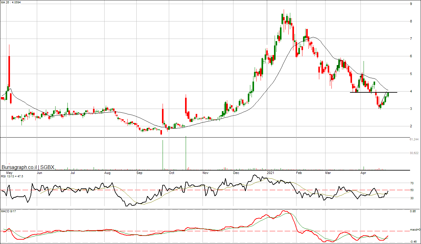Click the "Bursagraph.co.il | SGBX" chart title text
Screen dimensions: 421x244
tap(28, 167)
